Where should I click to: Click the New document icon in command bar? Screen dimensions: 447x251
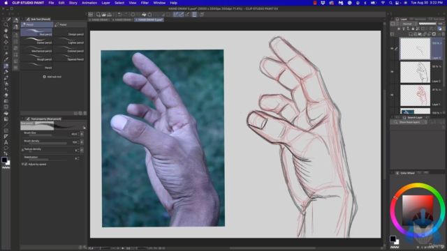pos(98,15)
